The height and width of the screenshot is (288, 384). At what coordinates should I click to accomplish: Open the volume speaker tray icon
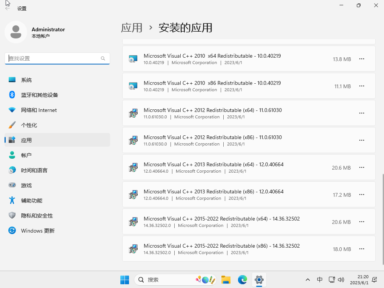[x=341, y=280]
